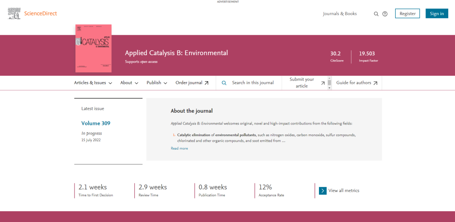Open the Publish dropdown menu
The height and width of the screenshot is (222, 455).
(157, 83)
